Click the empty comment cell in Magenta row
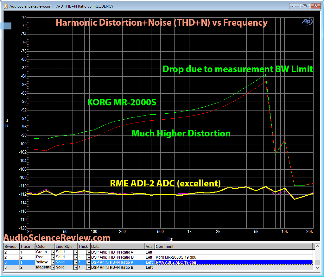324x277 pixels. pos(234,267)
